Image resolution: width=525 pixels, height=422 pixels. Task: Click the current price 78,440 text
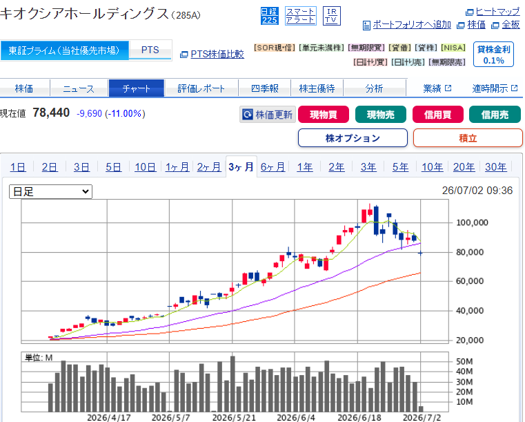pos(51,113)
